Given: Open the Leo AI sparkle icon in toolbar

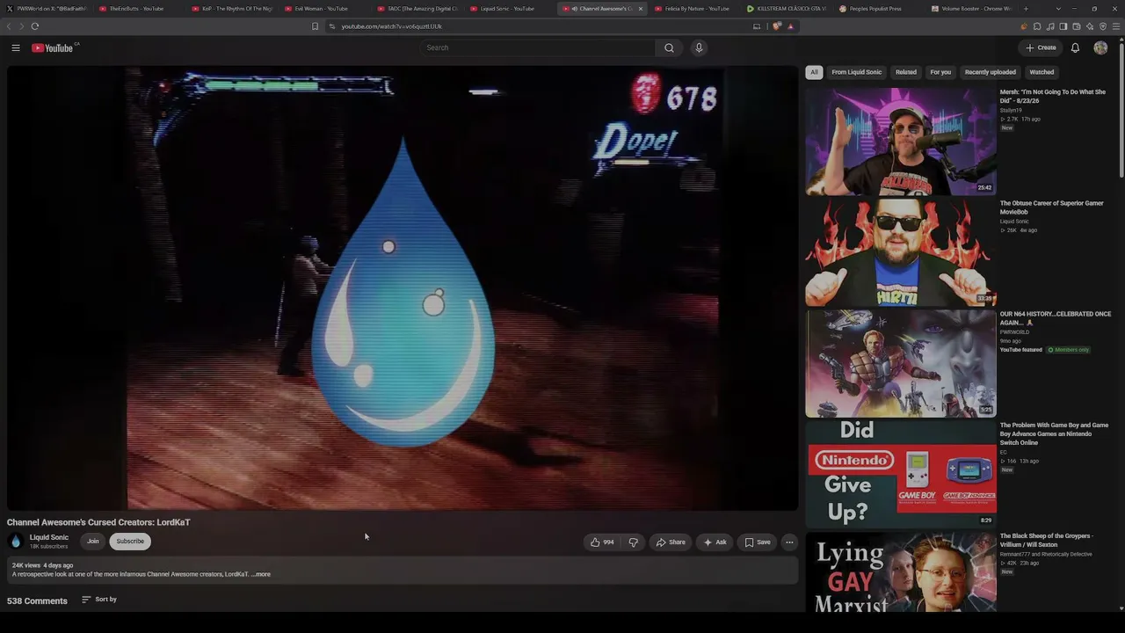Looking at the screenshot, I should 1091,26.
